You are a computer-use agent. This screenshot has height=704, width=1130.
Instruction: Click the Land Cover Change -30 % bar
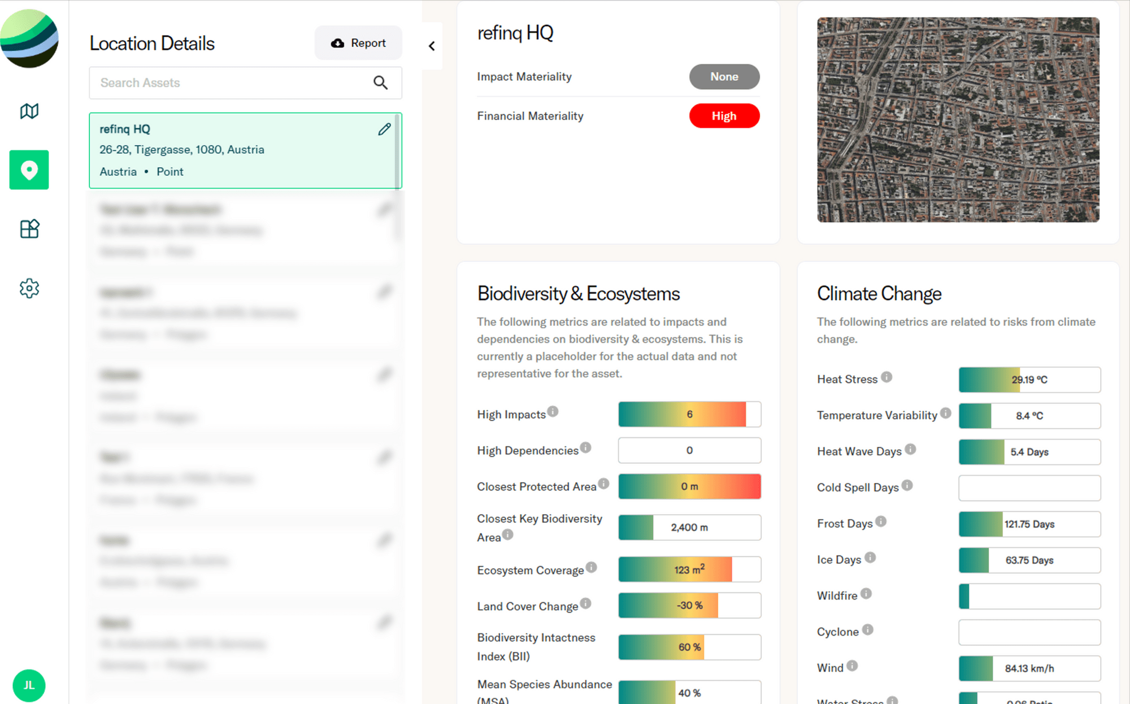[x=689, y=605]
